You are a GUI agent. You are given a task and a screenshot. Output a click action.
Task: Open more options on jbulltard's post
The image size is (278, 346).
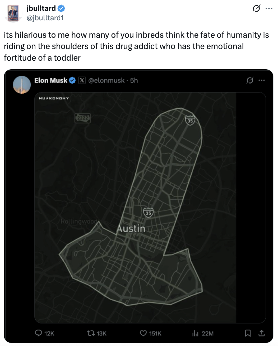point(269,8)
